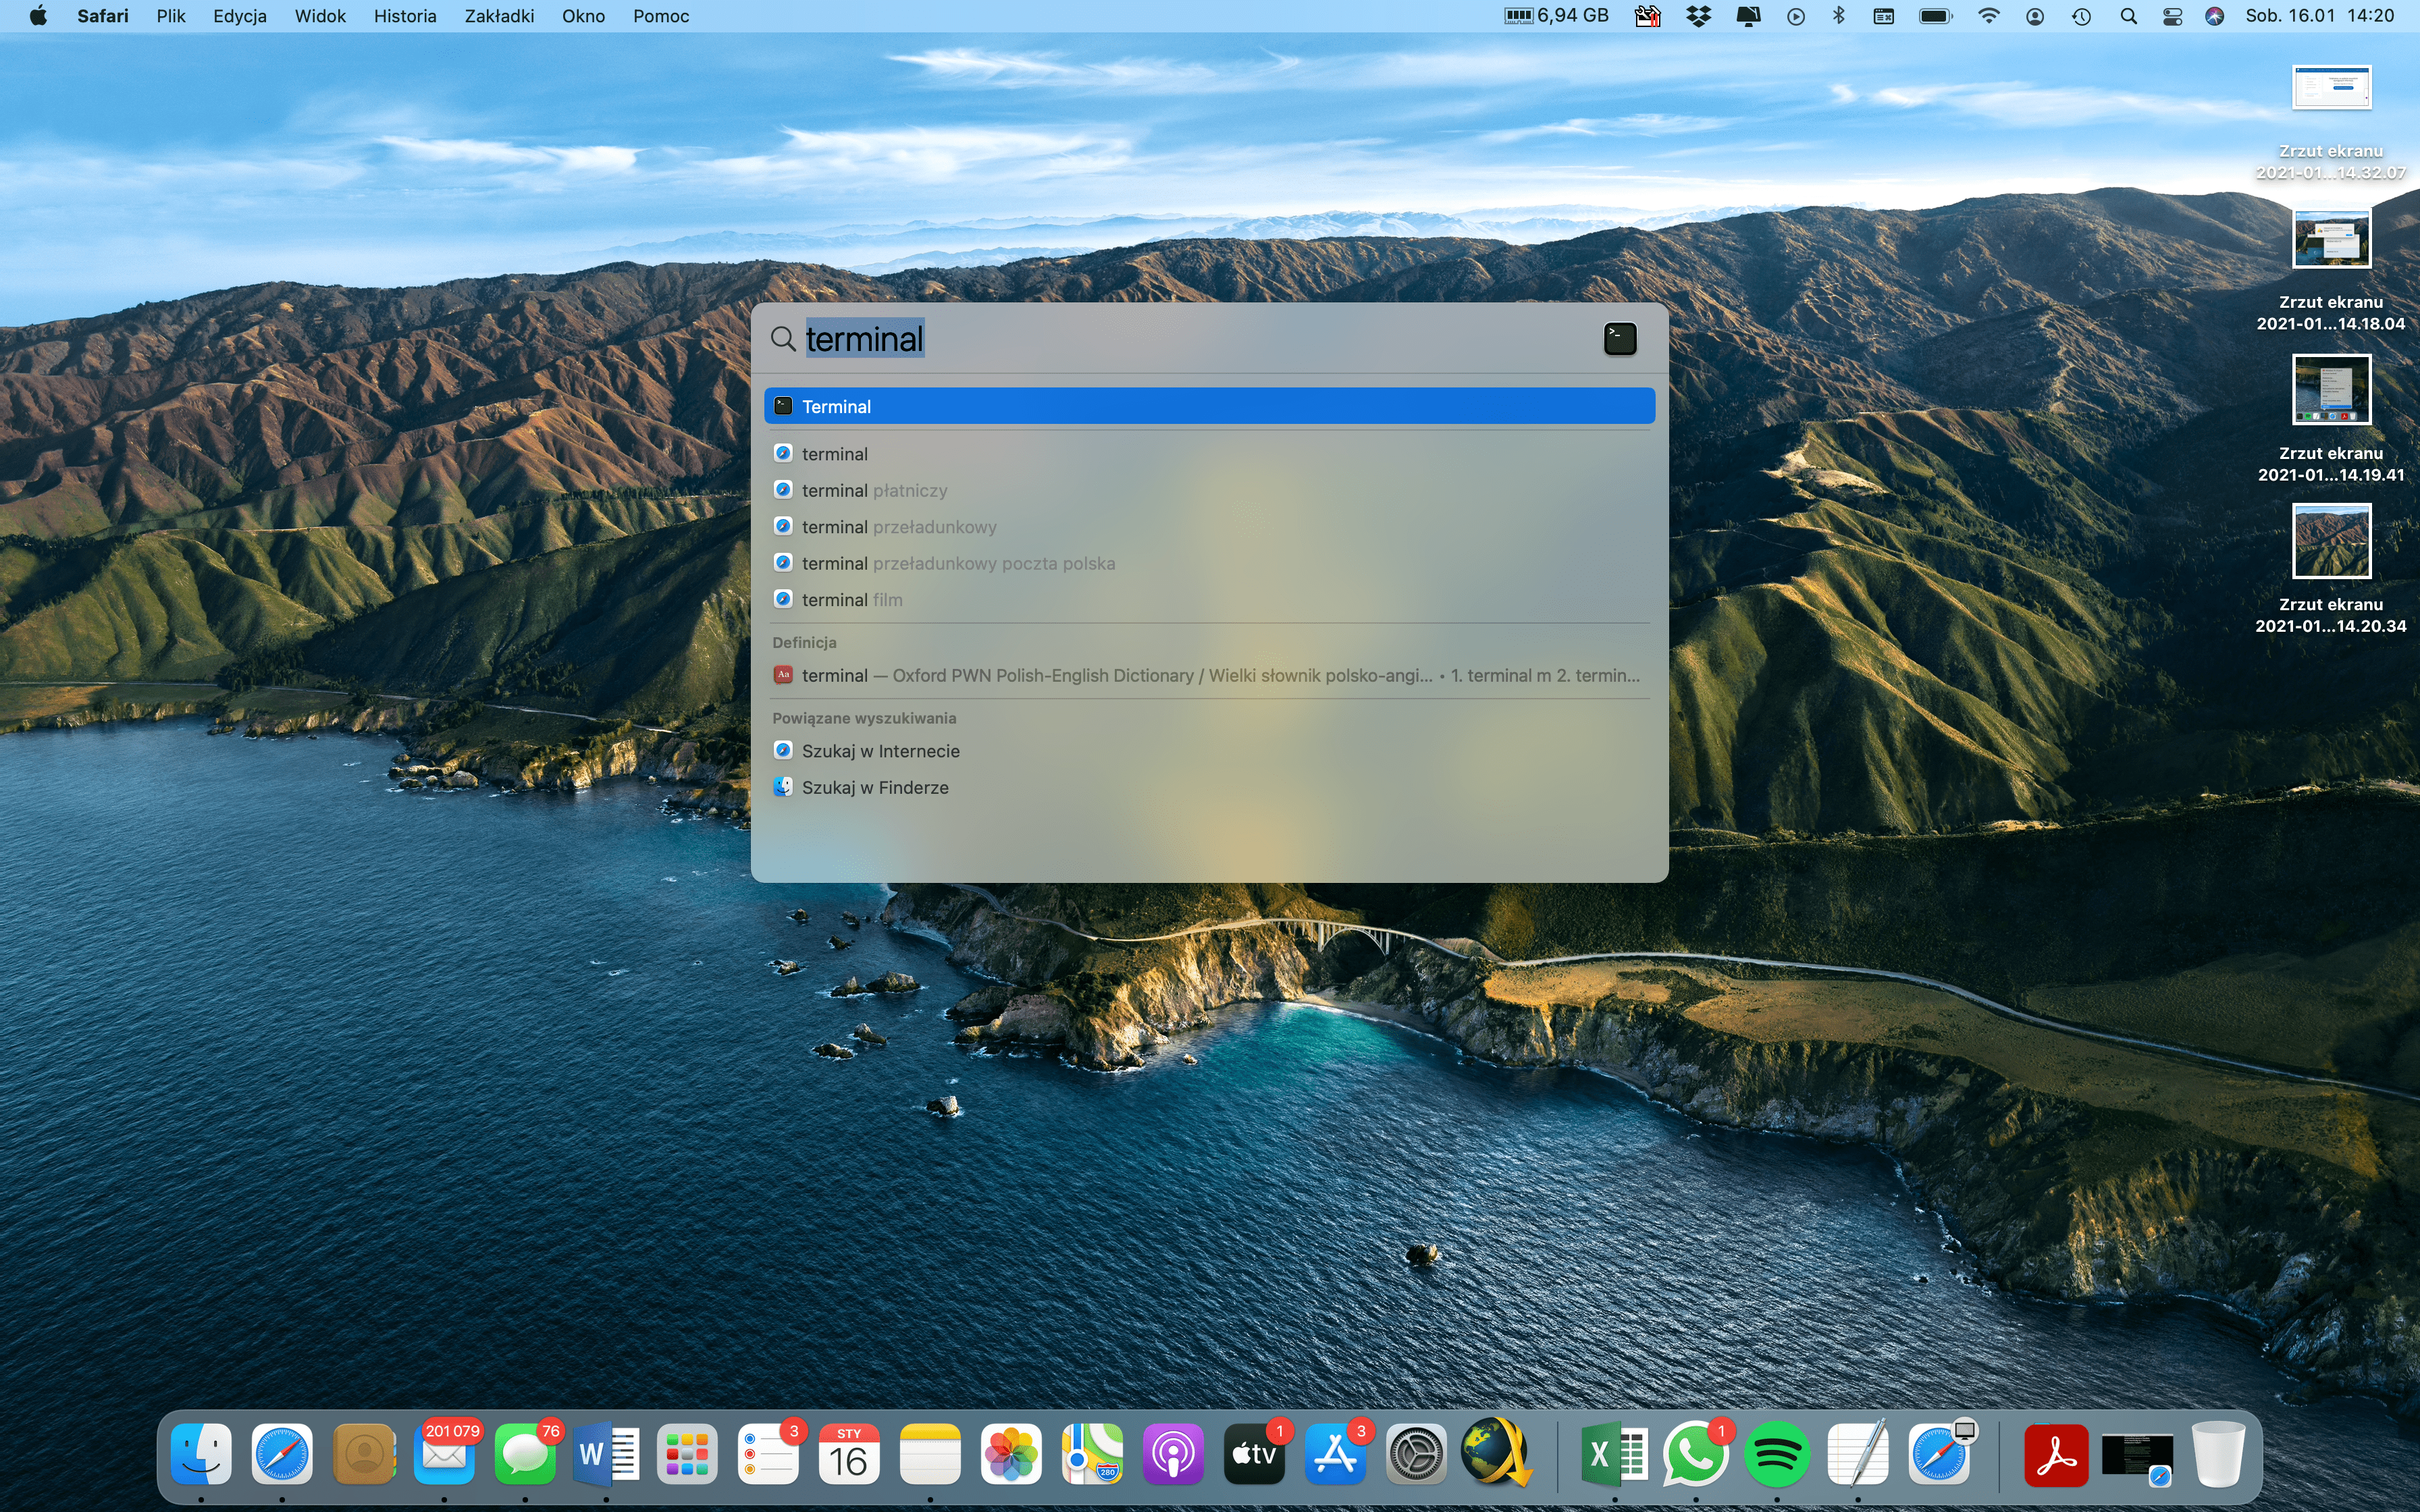Open the Historia menu
The width and height of the screenshot is (2420, 1512).
point(404,16)
